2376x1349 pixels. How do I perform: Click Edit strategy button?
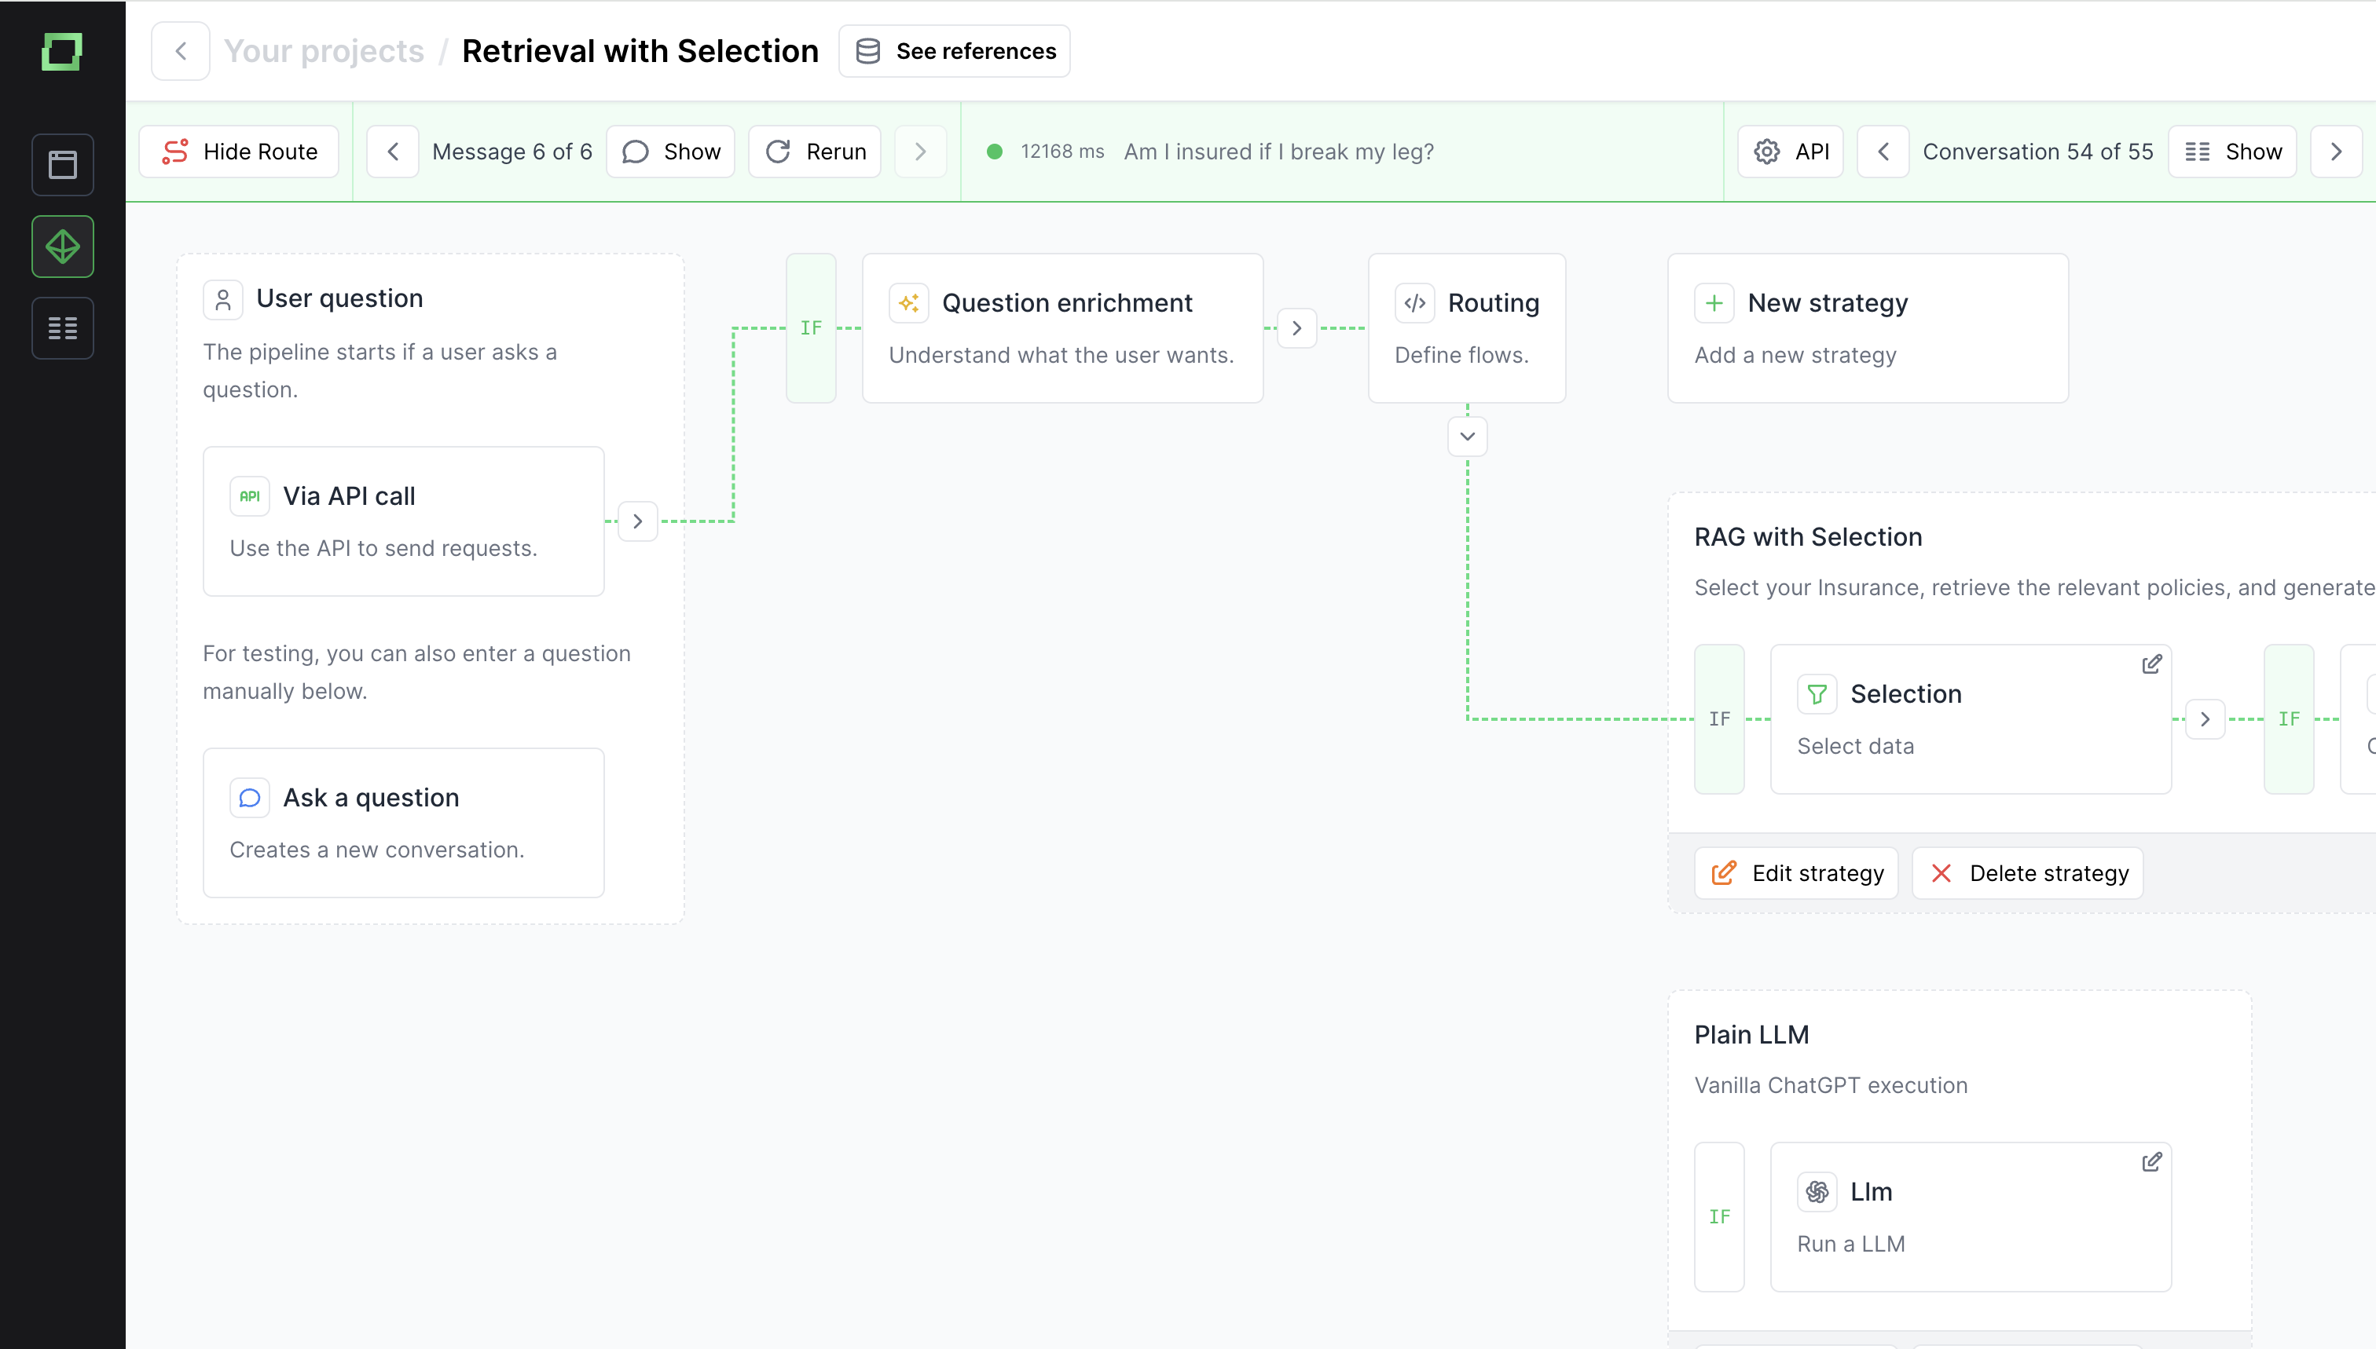[x=1797, y=873]
